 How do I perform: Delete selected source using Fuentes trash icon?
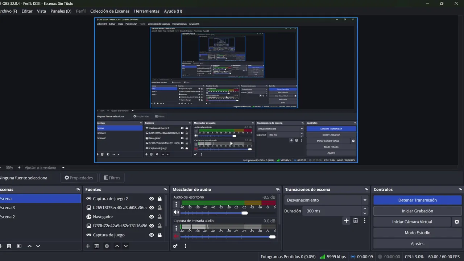click(x=97, y=246)
